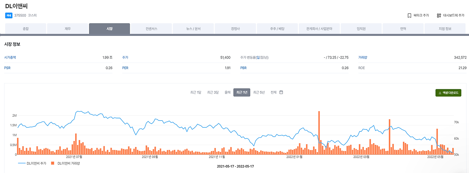Click the 2022년 03월 axis label
The image size is (469, 173).
click(x=361, y=157)
